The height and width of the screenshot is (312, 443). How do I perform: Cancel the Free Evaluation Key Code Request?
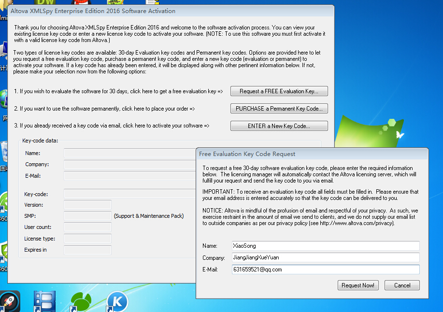click(x=402, y=285)
